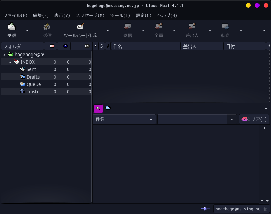Sort by 日付 column header
Screen dimensions: 271x214
tap(245, 46)
